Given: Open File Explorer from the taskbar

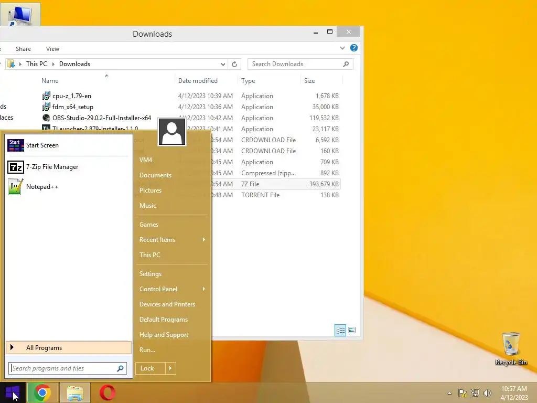Looking at the screenshot, I should pos(75,393).
